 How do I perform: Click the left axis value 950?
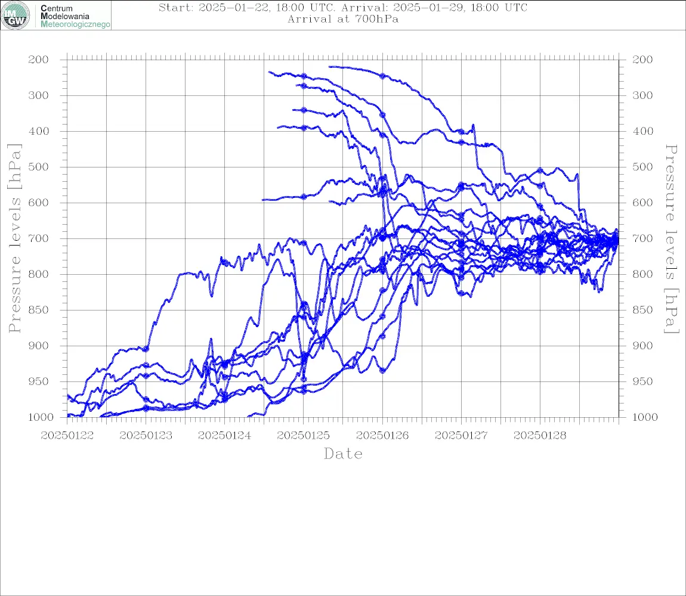coord(39,381)
